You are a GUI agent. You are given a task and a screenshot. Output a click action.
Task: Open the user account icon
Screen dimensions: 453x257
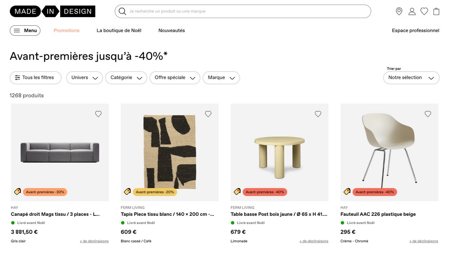pyautogui.click(x=412, y=11)
